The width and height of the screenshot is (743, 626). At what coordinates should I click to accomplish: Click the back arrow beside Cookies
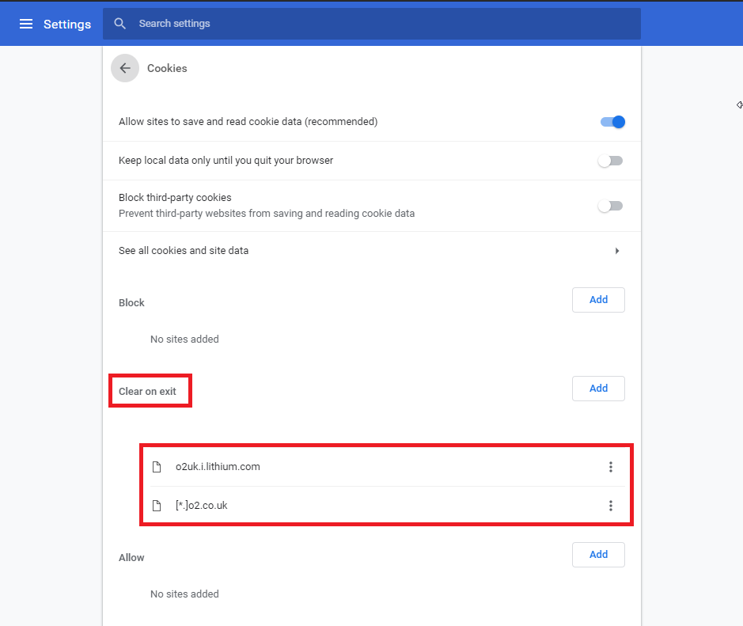124,68
